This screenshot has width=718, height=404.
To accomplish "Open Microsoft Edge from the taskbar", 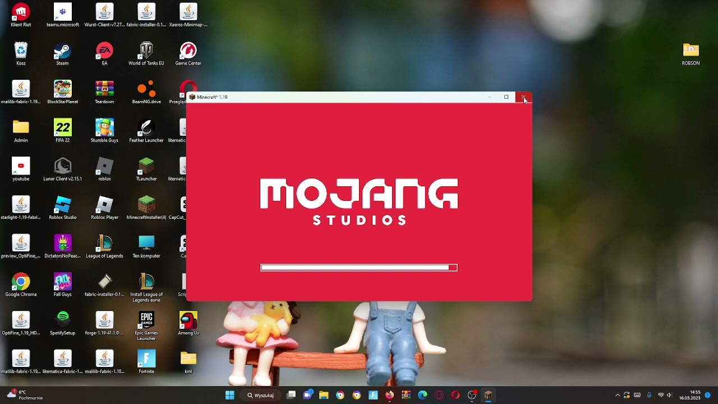I will click(422, 395).
